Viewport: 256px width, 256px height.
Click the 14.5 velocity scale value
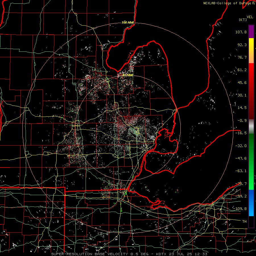242,108
